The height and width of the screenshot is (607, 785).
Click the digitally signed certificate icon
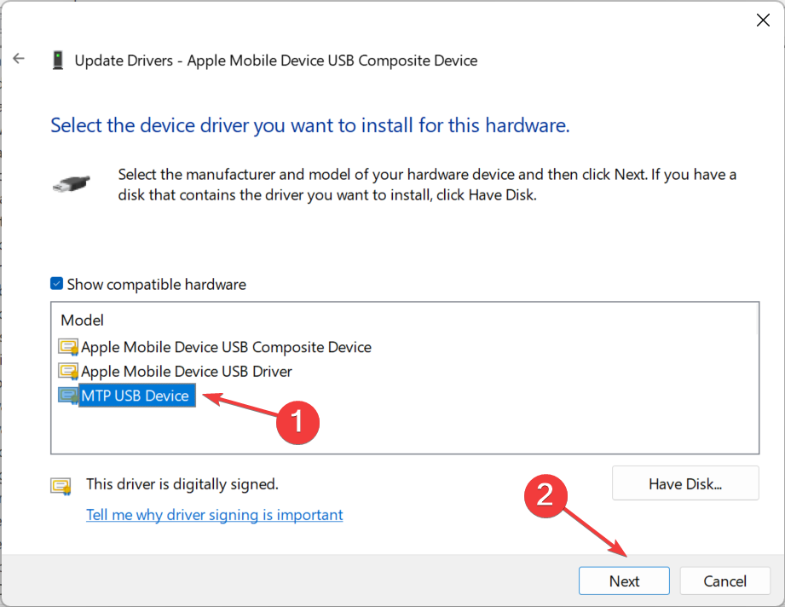61,486
